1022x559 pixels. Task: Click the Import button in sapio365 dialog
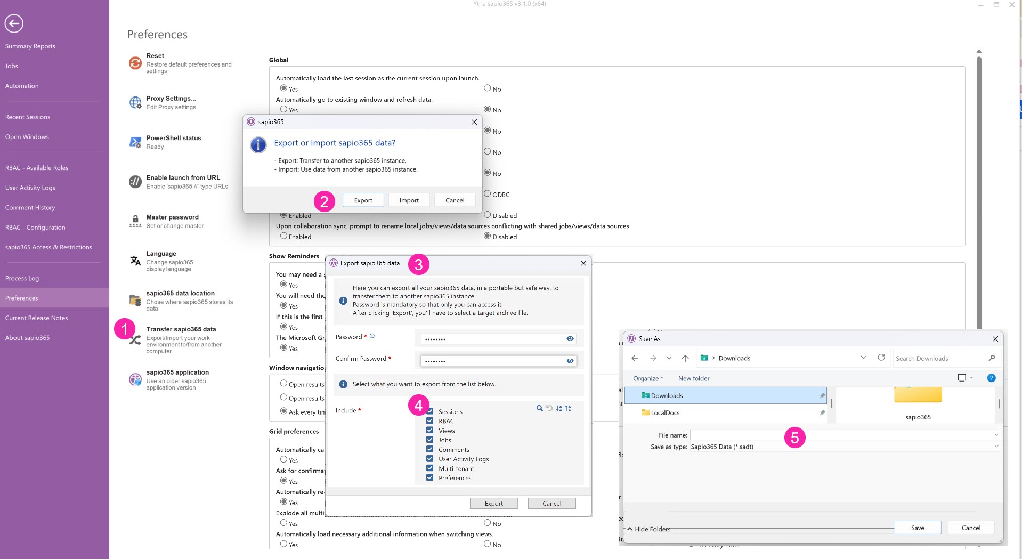tap(409, 200)
